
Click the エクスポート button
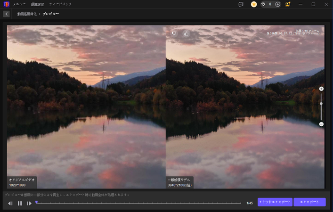tap(309, 202)
